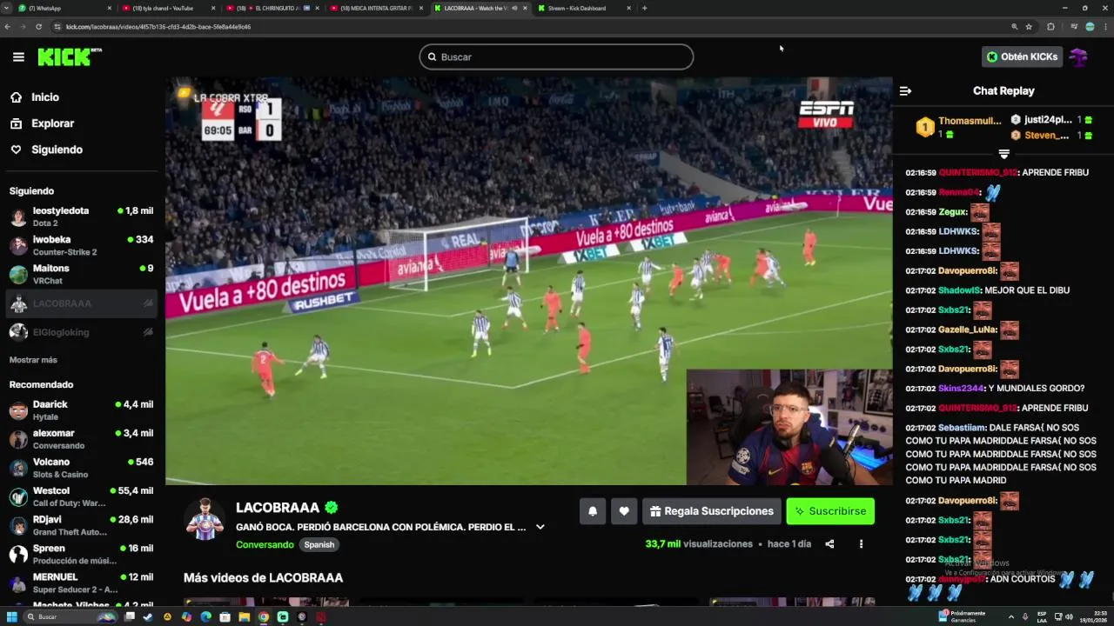Open Maitons VRChat channel
The image size is (1114, 626).
tap(81, 274)
